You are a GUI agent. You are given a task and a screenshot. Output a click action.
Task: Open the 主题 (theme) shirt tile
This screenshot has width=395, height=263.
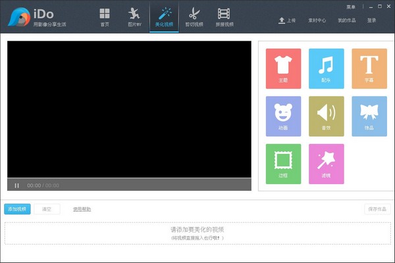(x=283, y=68)
